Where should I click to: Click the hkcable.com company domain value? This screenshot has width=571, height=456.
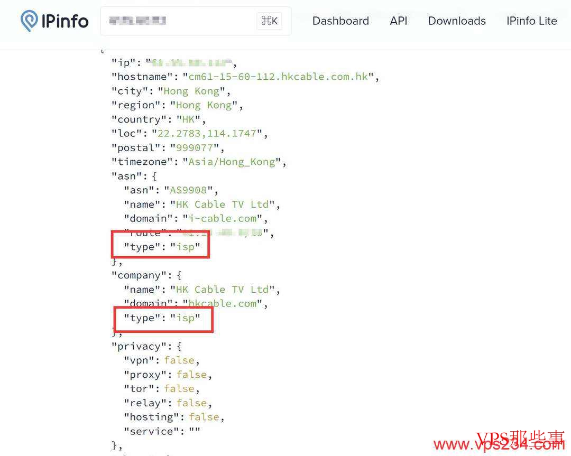click(x=222, y=303)
